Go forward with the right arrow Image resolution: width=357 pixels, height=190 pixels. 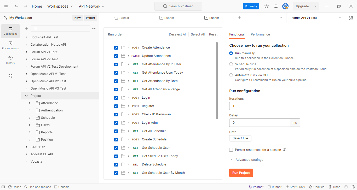click(x=25, y=6)
